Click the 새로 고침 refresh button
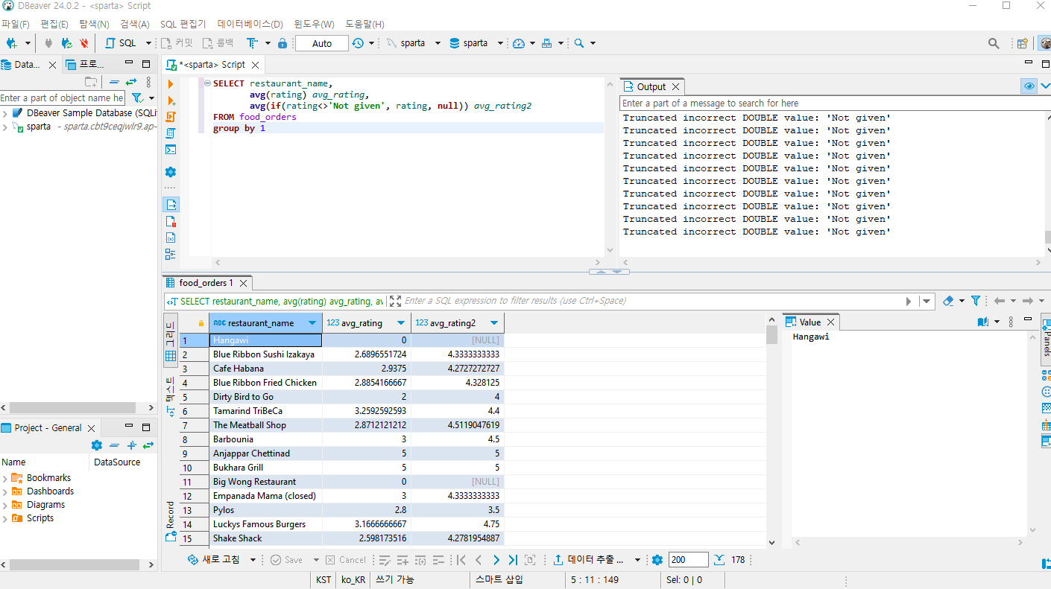The height and width of the screenshot is (589, 1051). (215, 560)
